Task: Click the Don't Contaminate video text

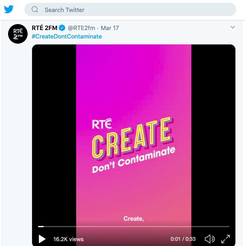Action: click(x=134, y=160)
